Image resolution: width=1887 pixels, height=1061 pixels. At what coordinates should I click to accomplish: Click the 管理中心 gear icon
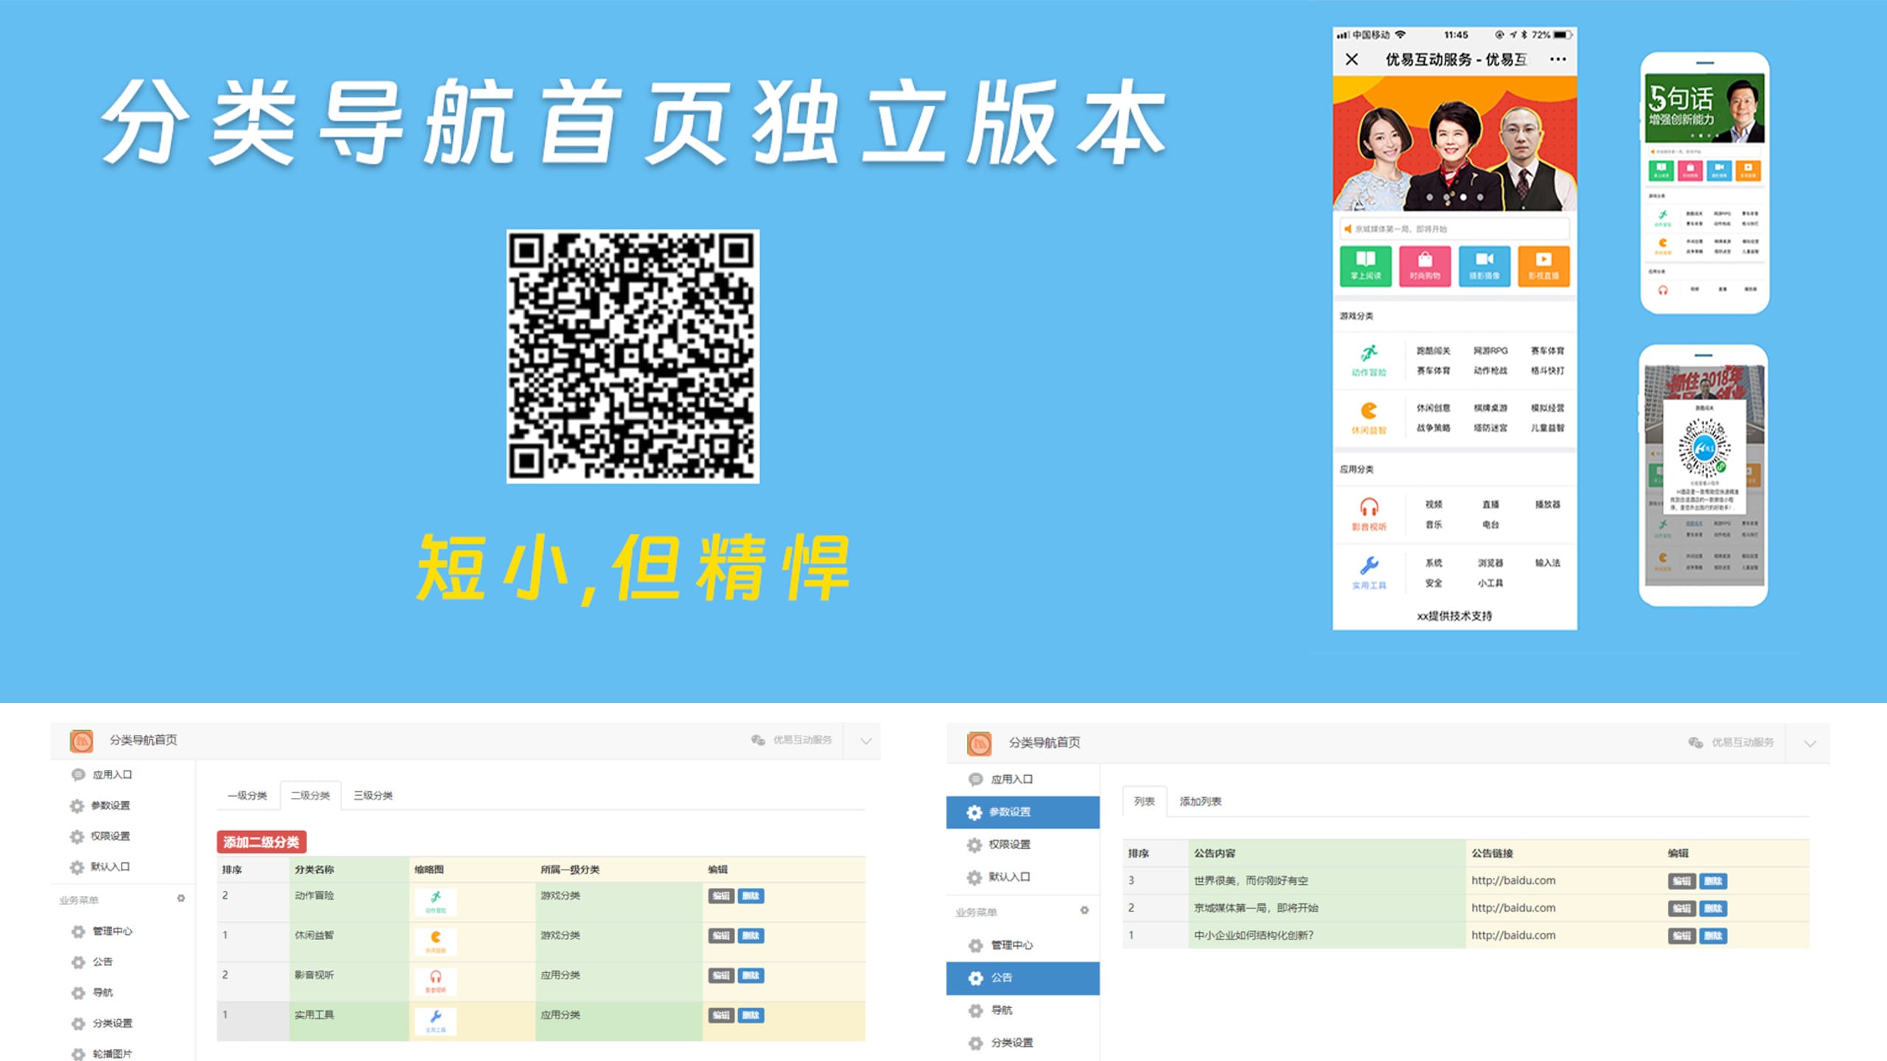tap(77, 931)
